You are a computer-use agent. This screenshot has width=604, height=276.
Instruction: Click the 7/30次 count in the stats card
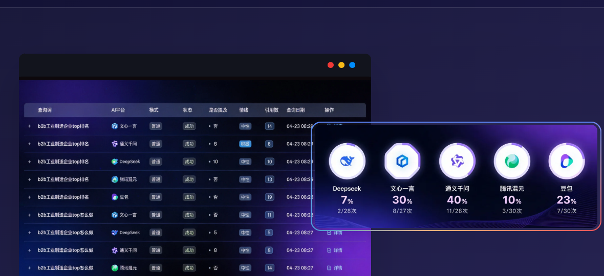(567, 211)
